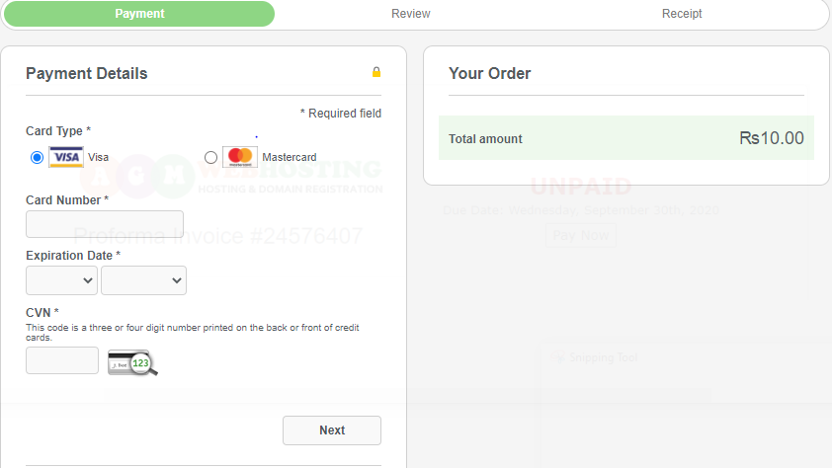Click the Rs10.00 total value

click(772, 138)
